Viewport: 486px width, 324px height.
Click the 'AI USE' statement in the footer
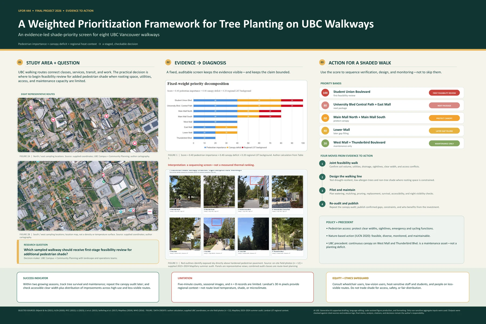387,312
